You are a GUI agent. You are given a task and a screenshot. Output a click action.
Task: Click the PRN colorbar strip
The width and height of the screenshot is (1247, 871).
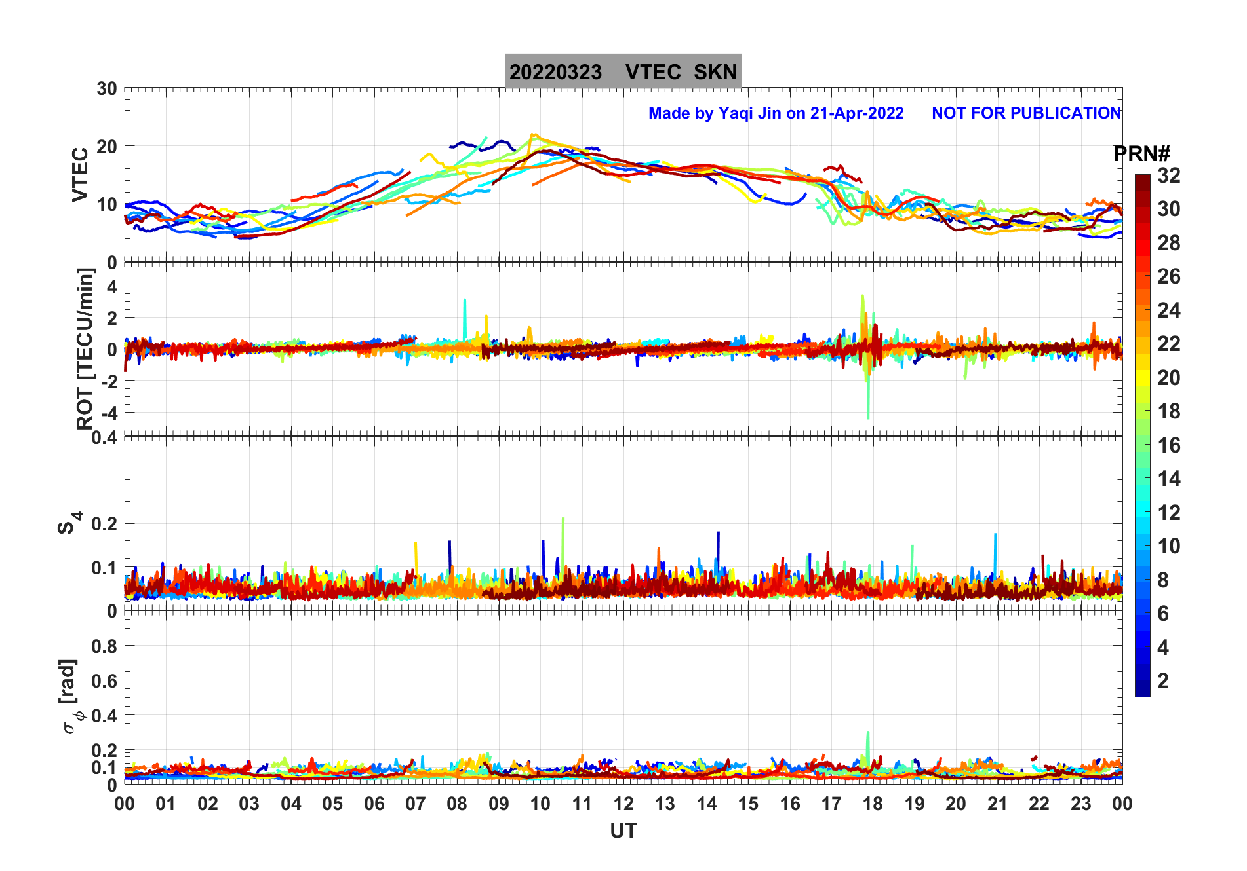(1143, 435)
